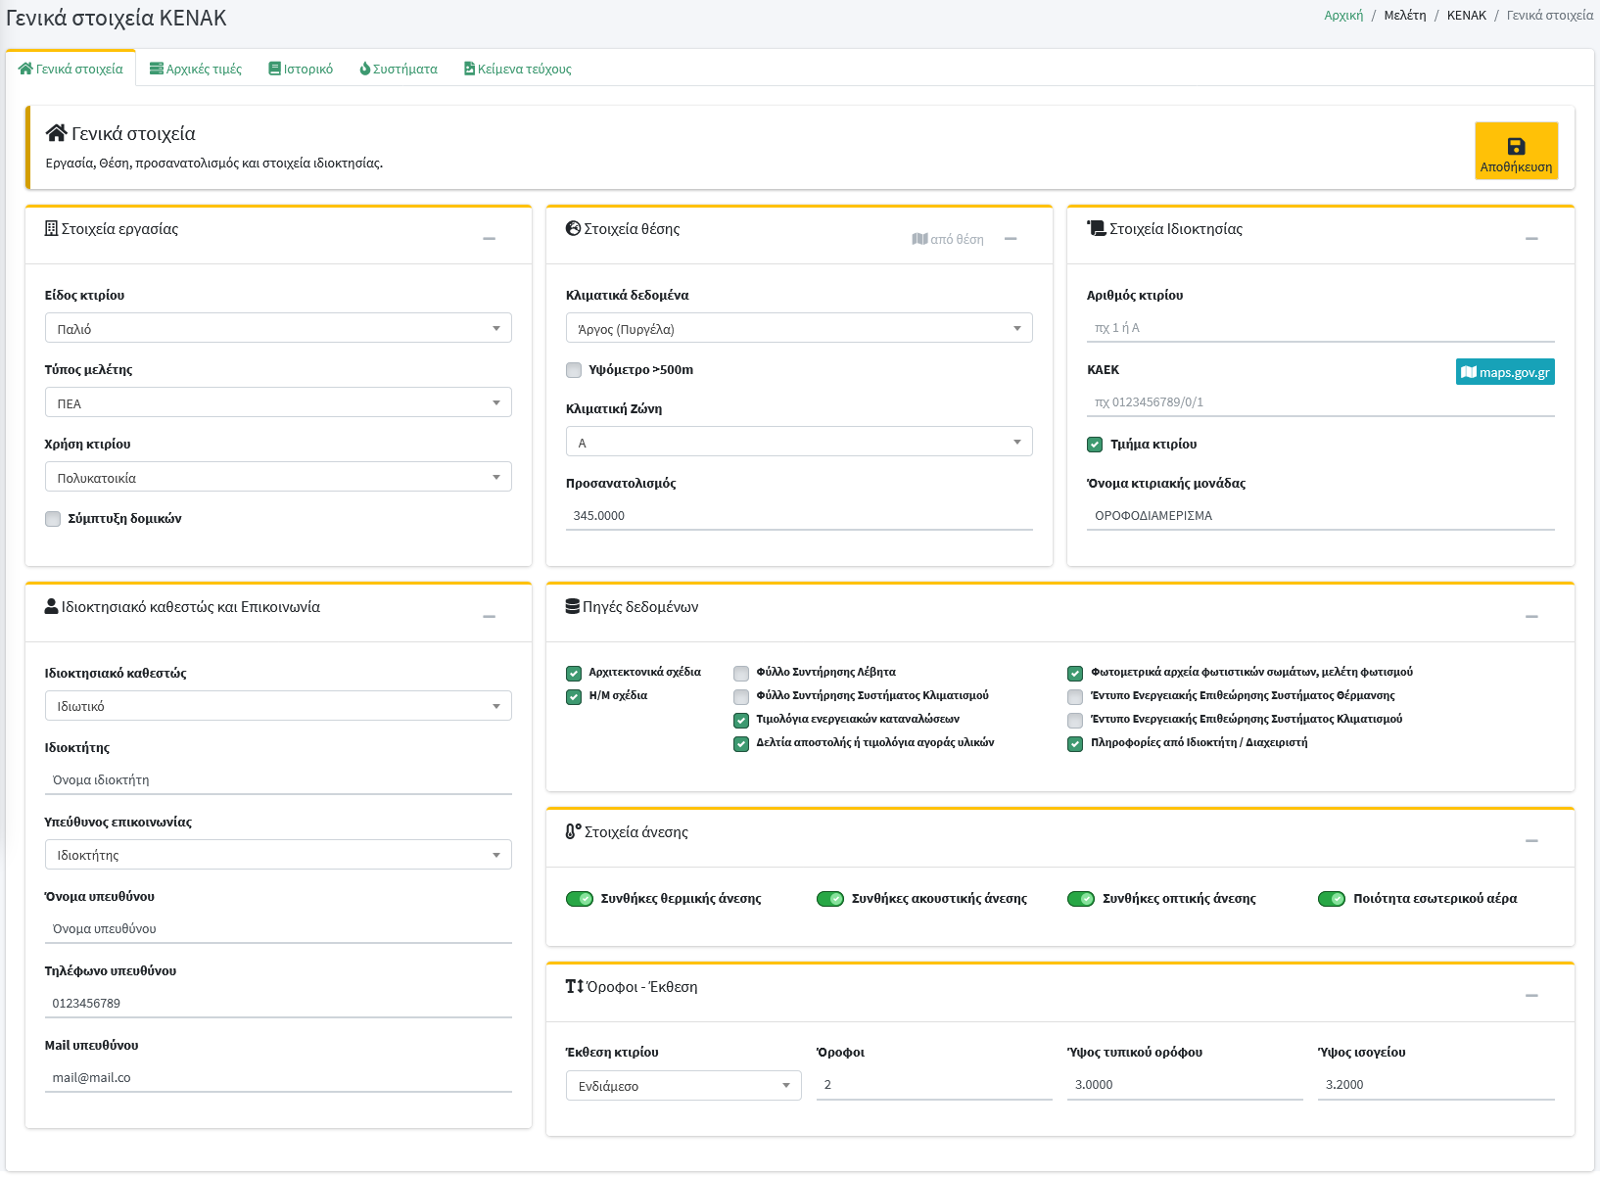This screenshot has width=1600, height=1177.
Task: Open the Είδος κτιρίου dropdown
Action: point(278,328)
